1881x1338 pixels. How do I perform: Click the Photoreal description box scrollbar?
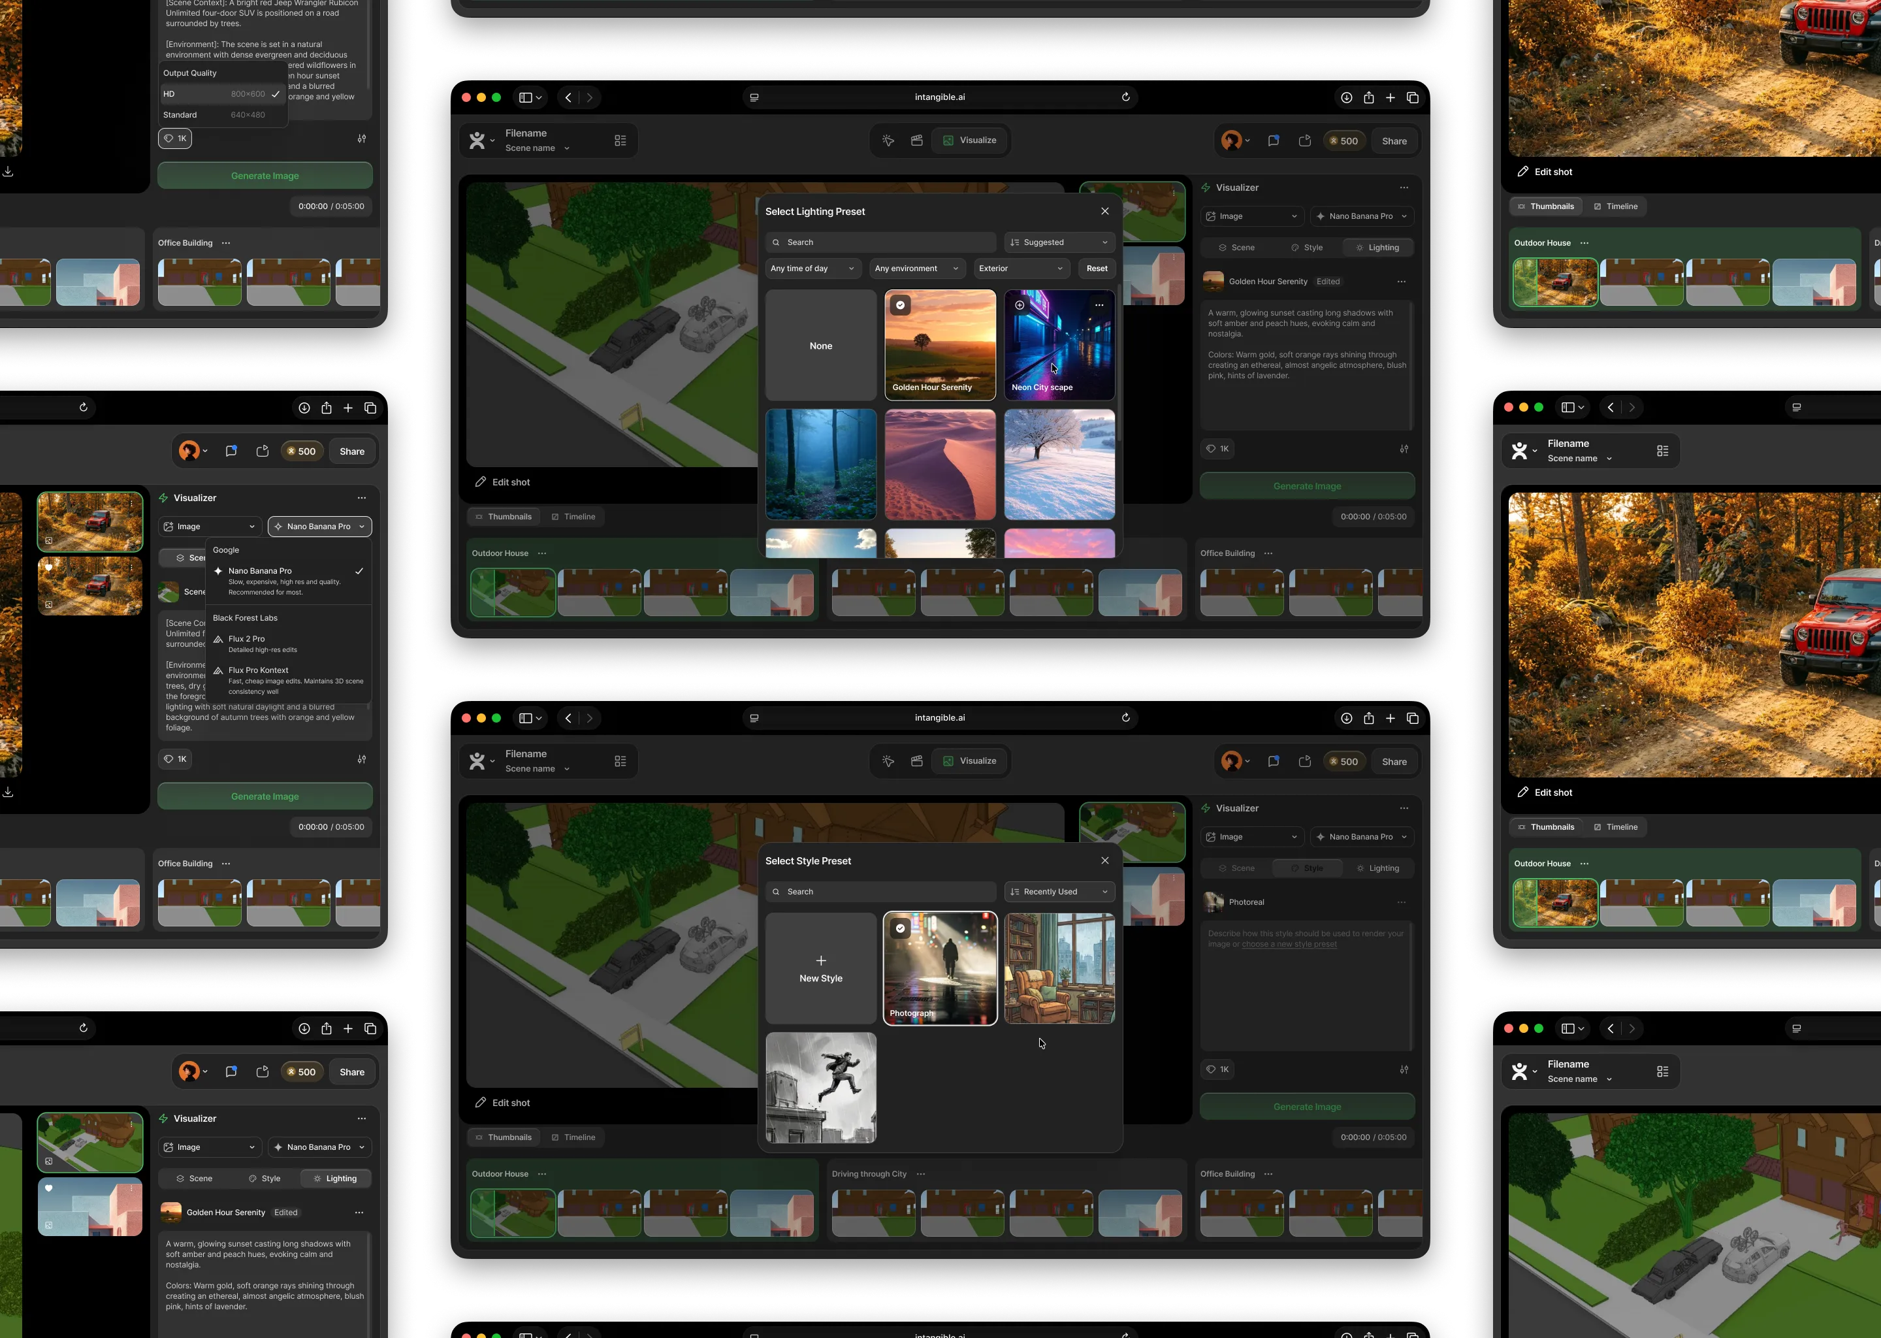click(1411, 987)
